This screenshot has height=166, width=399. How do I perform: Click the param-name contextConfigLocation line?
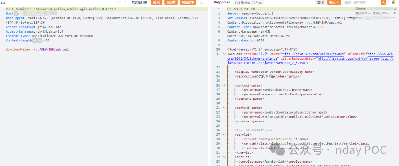tap(284, 112)
